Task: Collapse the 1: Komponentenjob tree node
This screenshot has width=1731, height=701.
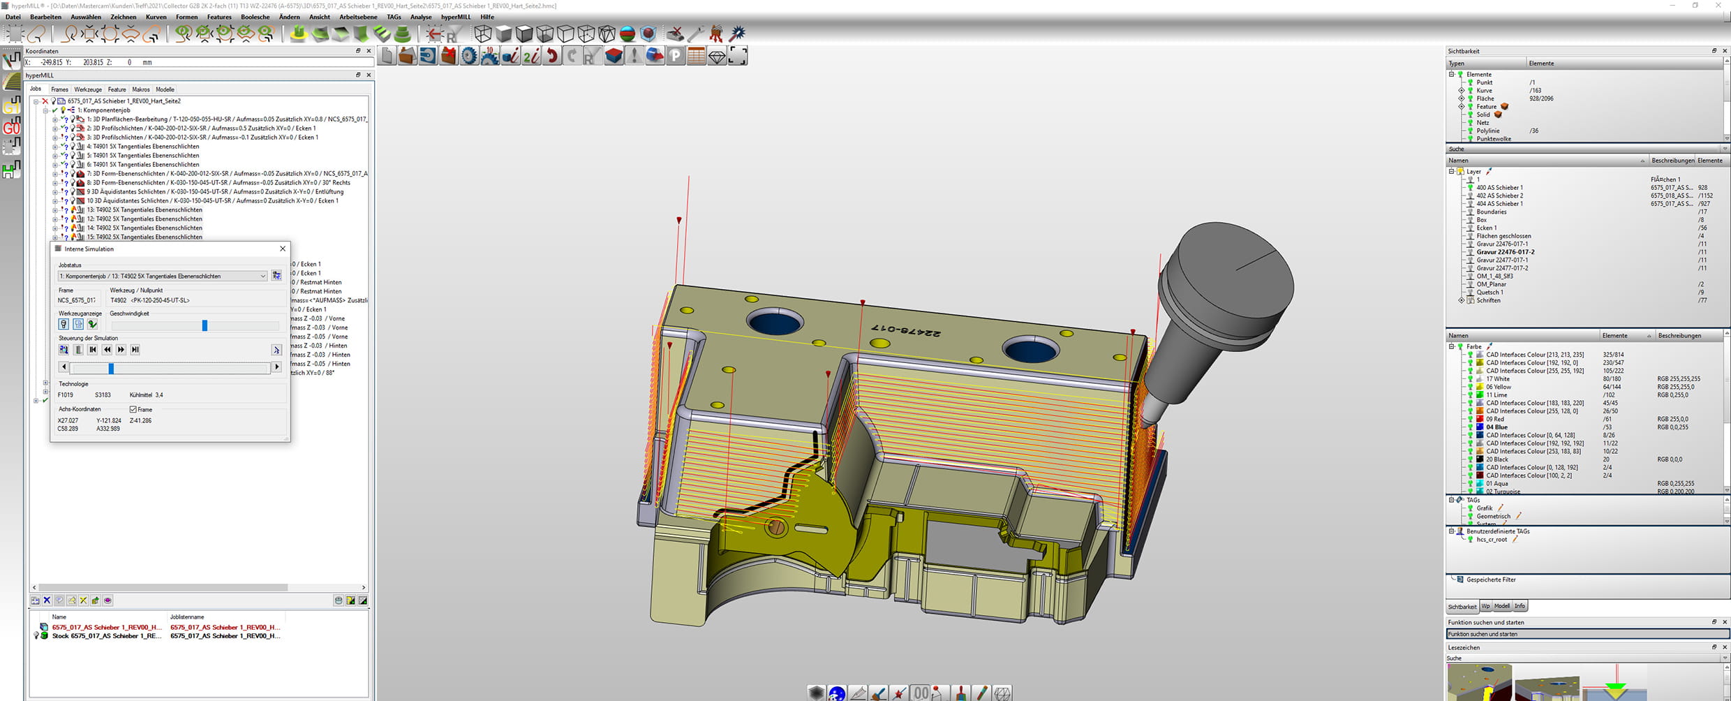Action: click(x=45, y=110)
